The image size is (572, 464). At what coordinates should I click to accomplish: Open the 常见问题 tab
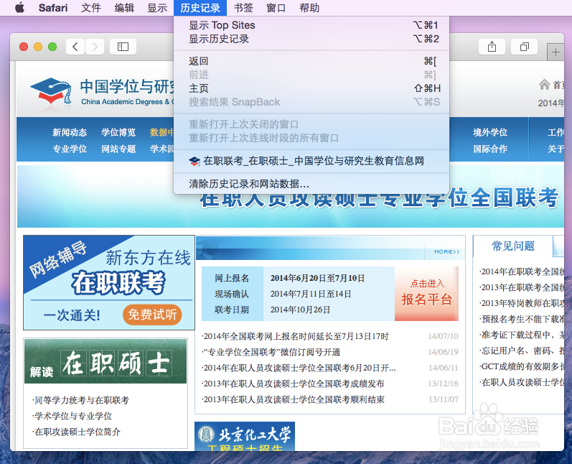(513, 246)
